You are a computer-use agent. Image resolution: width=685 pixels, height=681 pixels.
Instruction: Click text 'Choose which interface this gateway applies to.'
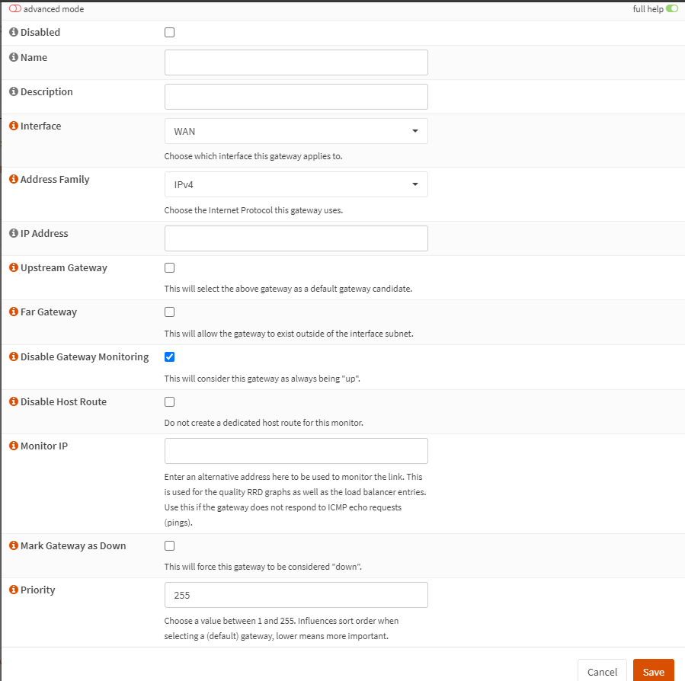[x=254, y=156]
